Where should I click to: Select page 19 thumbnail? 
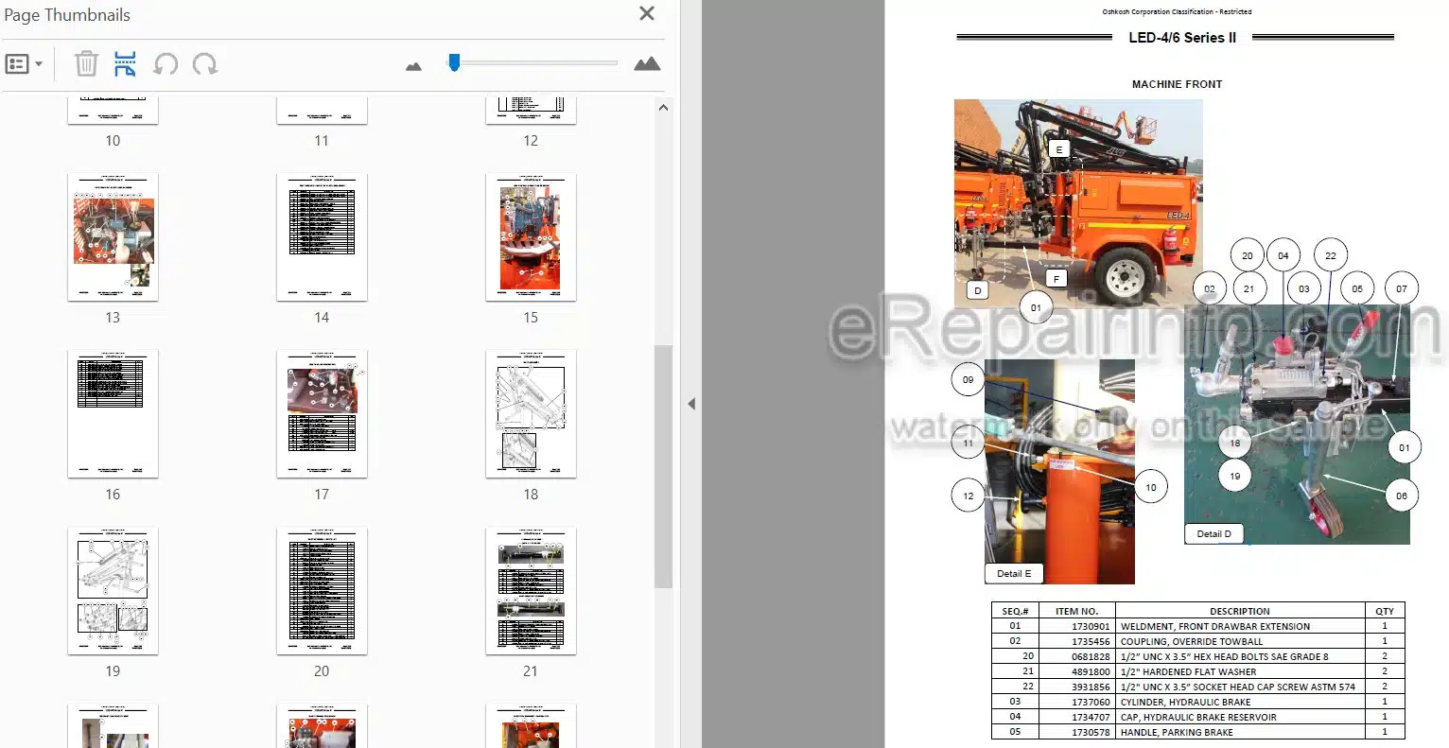click(113, 591)
